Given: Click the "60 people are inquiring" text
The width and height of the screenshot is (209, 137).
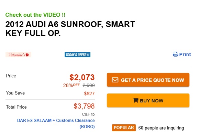Looking at the screenshot, I should (x=161, y=128).
